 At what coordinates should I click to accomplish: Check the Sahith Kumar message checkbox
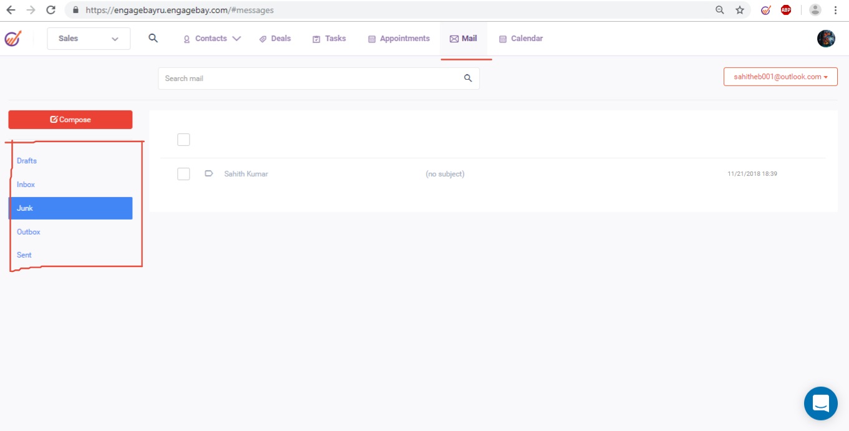pyautogui.click(x=183, y=174)
